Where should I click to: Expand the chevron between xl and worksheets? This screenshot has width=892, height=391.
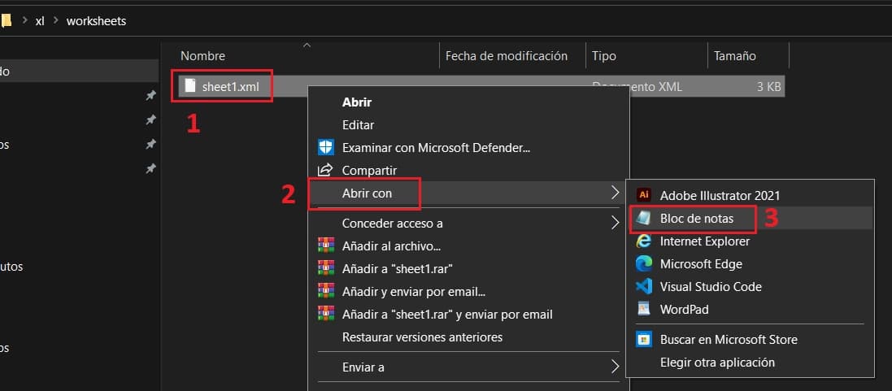[56, 21]
